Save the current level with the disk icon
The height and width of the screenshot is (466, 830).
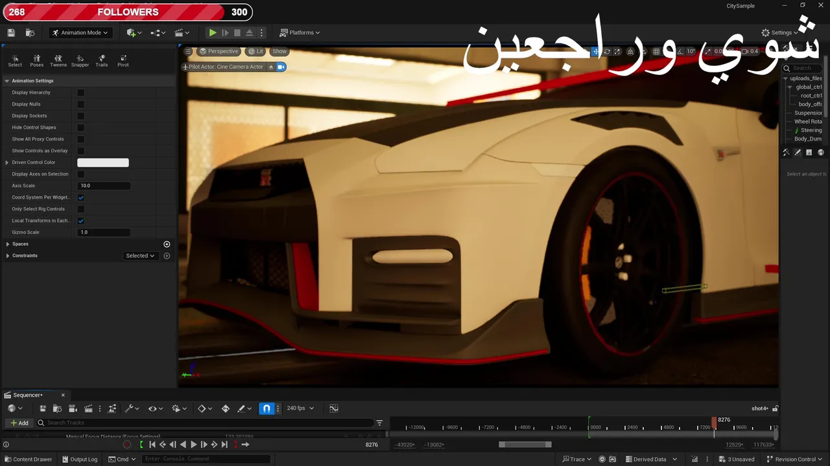pos(11,32)
